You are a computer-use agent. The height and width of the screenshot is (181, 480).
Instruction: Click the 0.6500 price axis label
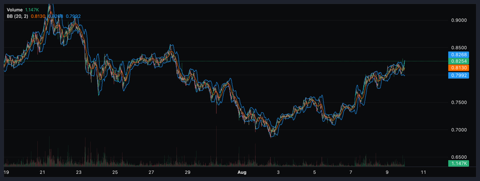[458, 157]
